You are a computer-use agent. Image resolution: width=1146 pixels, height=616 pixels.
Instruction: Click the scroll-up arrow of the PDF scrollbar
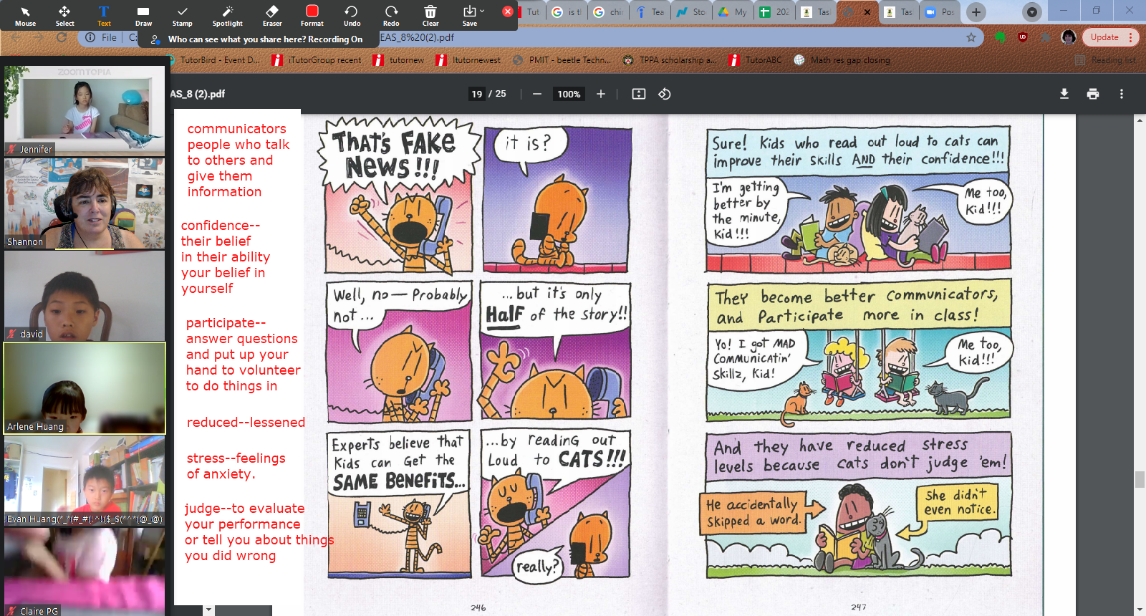(1139, 120)
